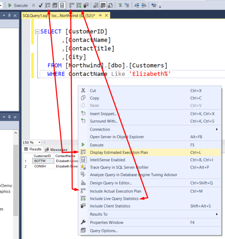Switch to the Messages tab
The height and width of the screenshot is (239, 225).
coord(56,149)
